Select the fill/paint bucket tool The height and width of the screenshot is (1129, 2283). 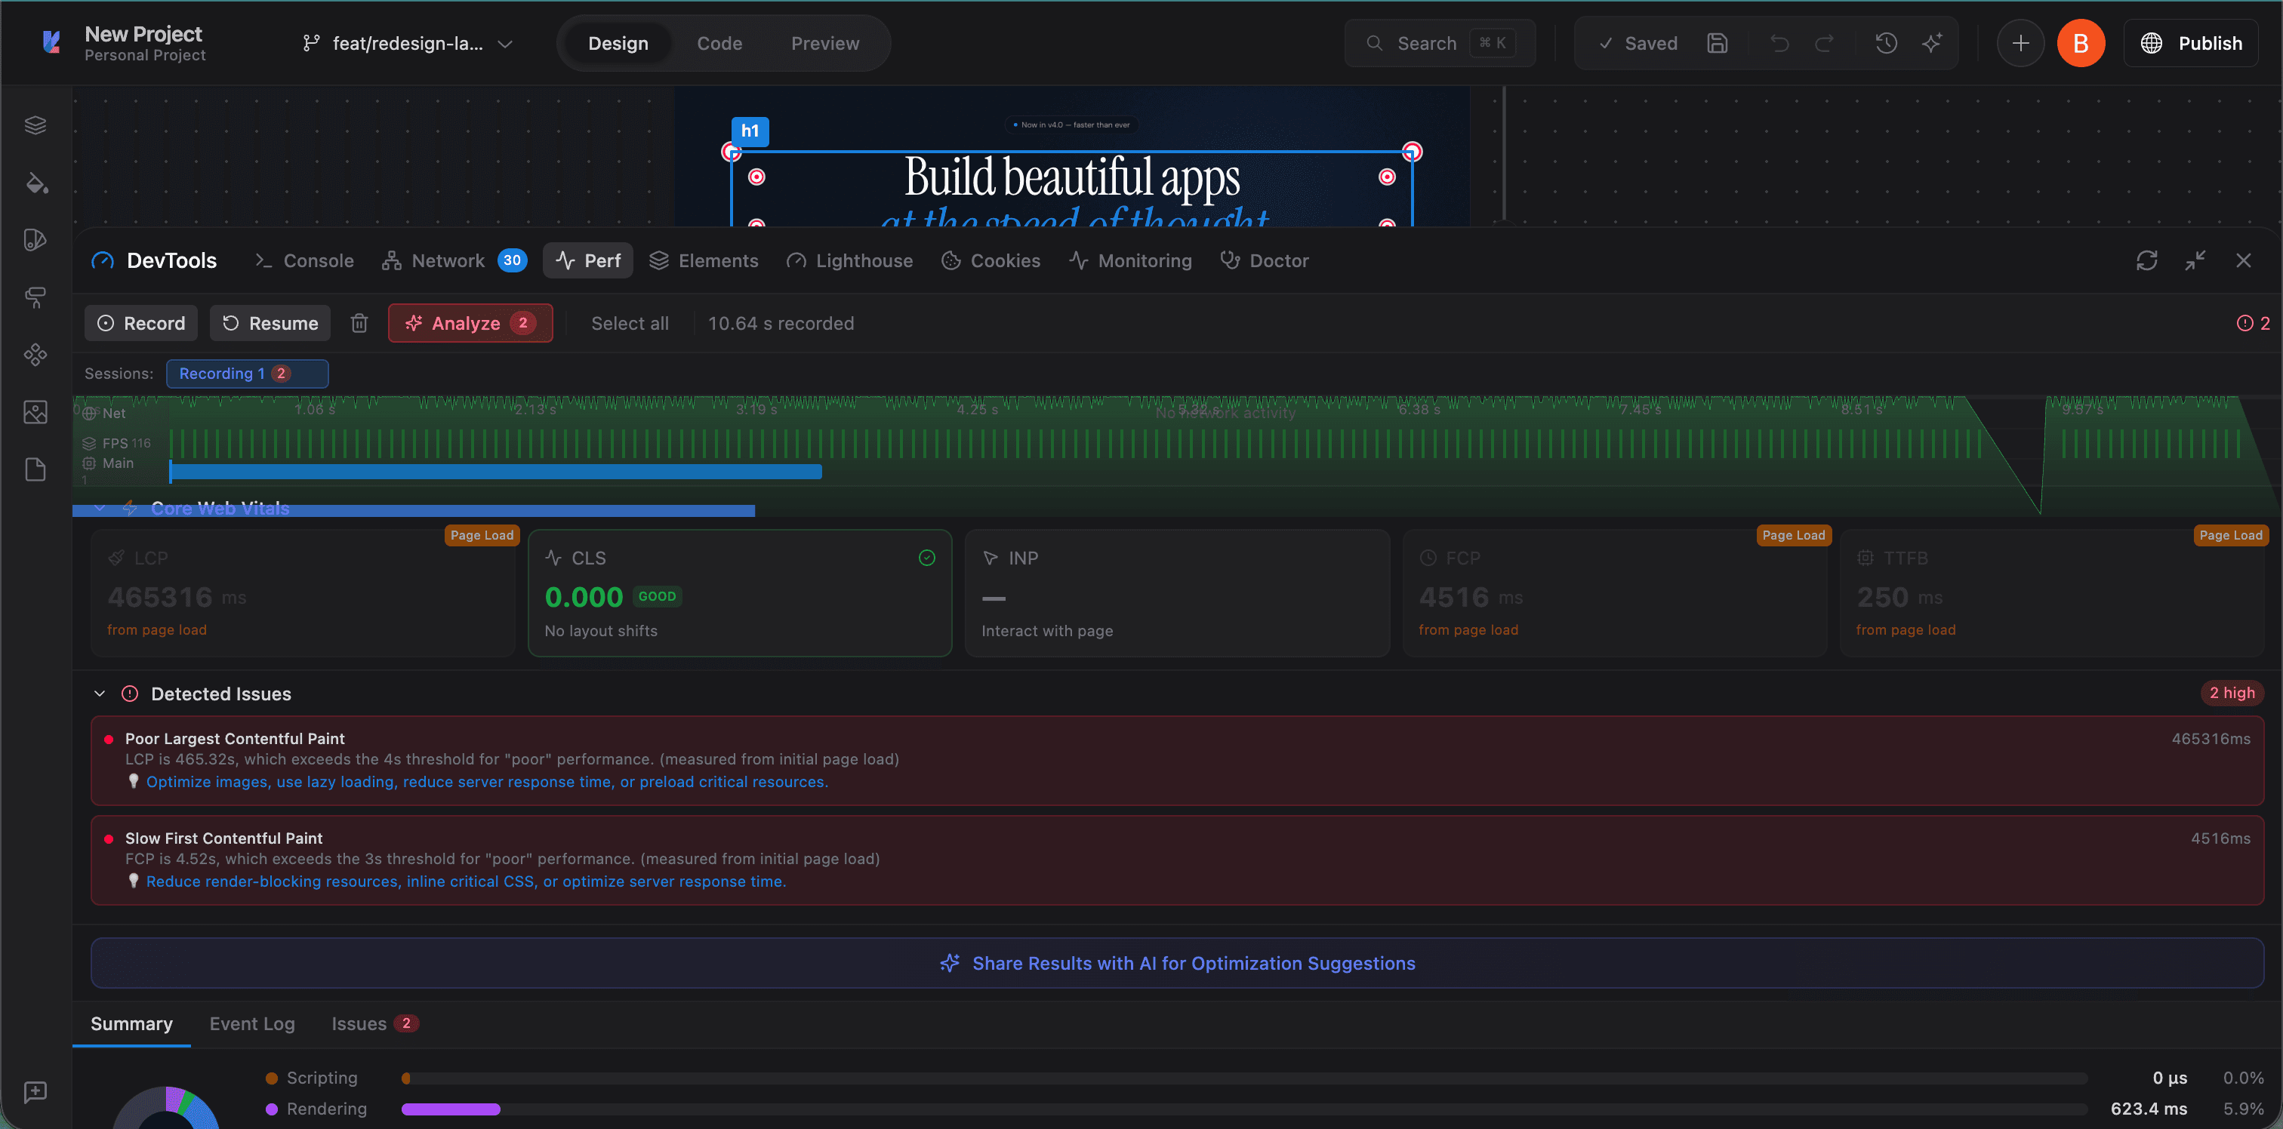[x=35, y=183]
